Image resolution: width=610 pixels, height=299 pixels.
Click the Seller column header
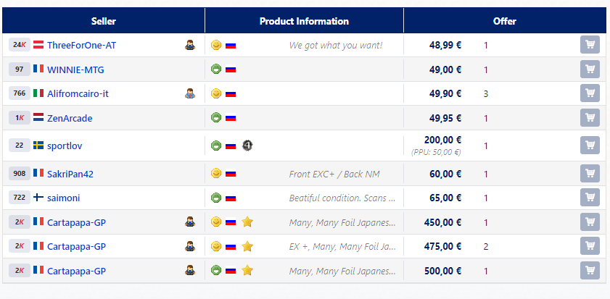[x=104, y=21]
